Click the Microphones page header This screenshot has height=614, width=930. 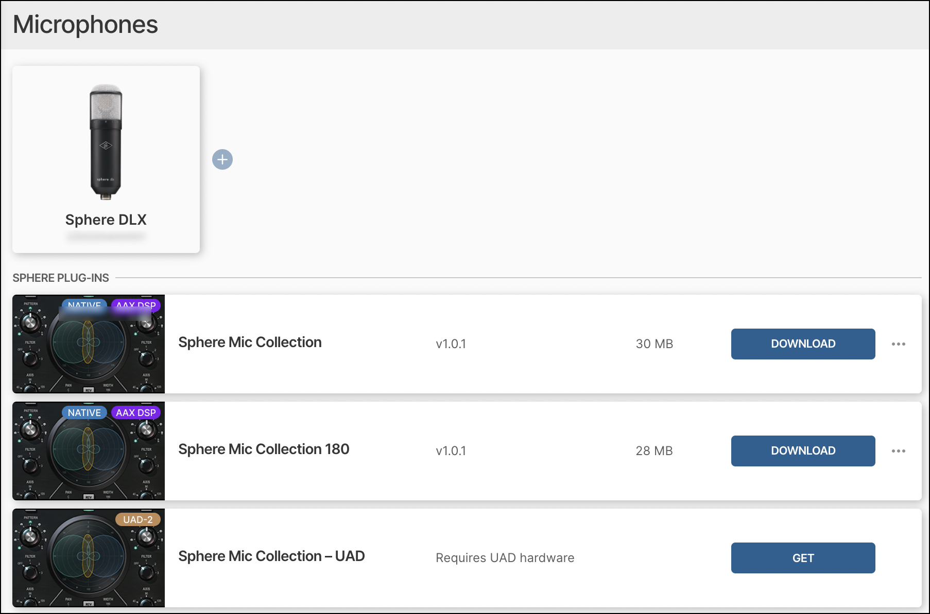tap(85, 24)
